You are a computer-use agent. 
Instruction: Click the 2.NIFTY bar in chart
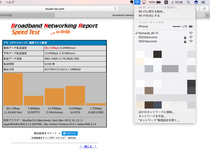[x=34, y=100]
